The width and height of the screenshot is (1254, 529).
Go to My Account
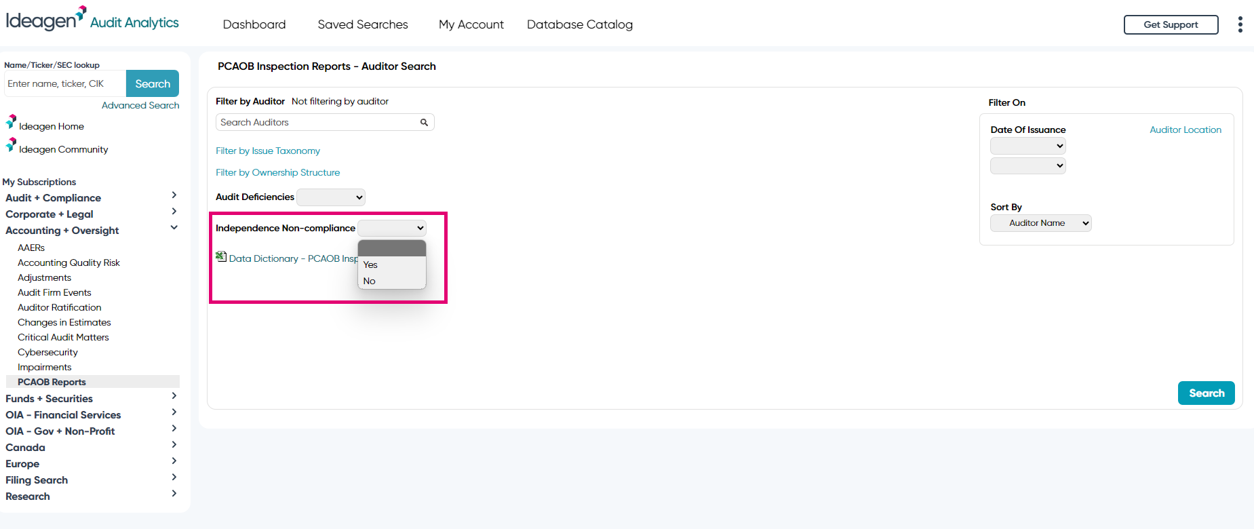click(x=471, y=24)
